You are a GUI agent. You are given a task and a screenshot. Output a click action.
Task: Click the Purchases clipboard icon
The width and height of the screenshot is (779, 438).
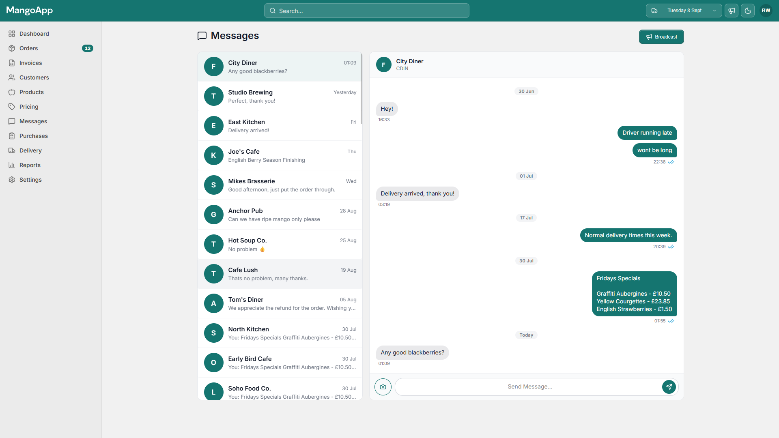click(12, 136)
